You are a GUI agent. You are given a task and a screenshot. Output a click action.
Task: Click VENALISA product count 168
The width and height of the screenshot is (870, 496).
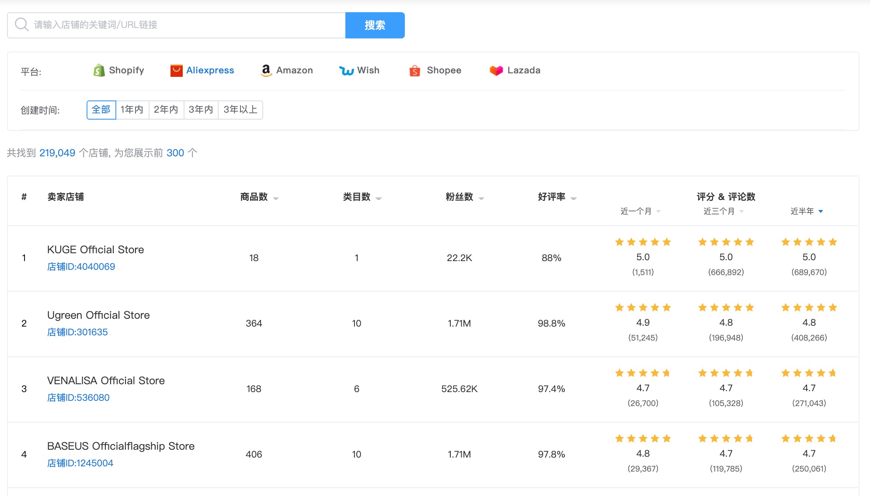pyautogui.click(x=254, y=389)
